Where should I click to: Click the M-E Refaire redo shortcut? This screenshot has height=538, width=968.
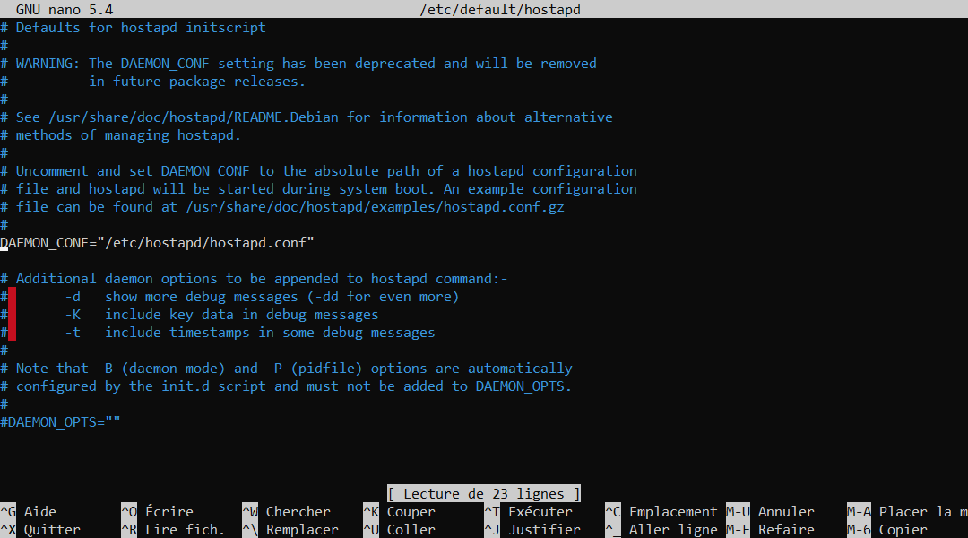click(771, 530)
